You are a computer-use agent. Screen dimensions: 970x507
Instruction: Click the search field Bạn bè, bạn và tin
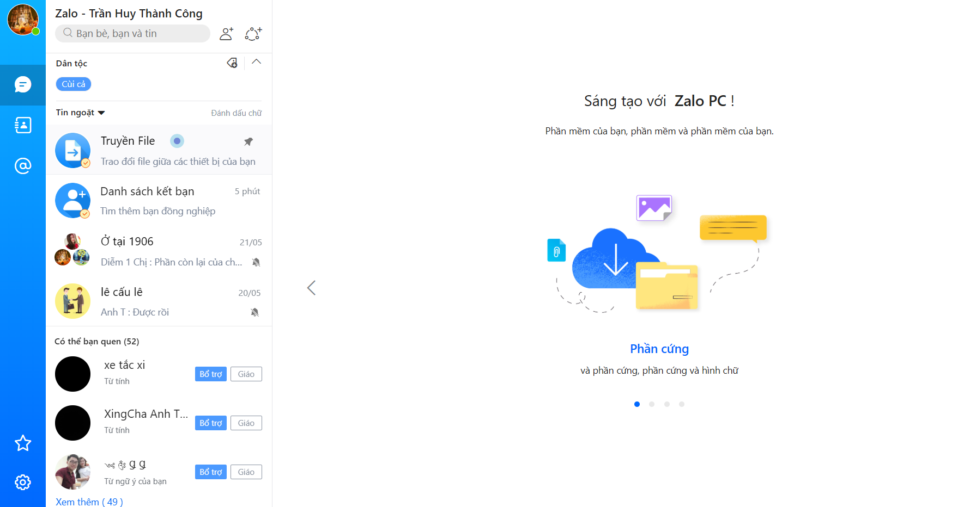132,33
